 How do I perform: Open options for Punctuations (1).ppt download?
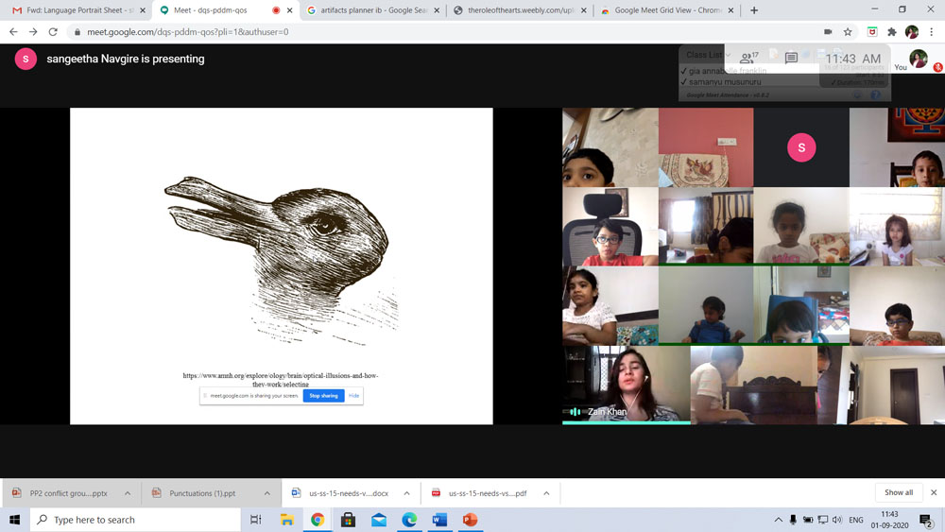(x=267, y=493)
